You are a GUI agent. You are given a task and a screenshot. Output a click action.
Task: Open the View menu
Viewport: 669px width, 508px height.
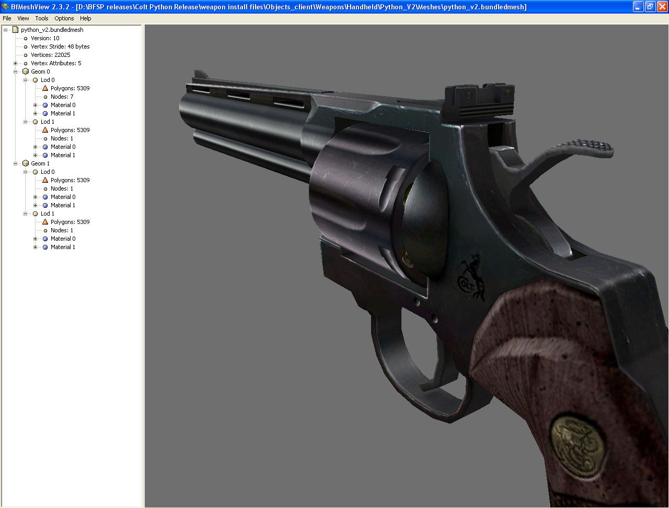click(x=23, y=18)
